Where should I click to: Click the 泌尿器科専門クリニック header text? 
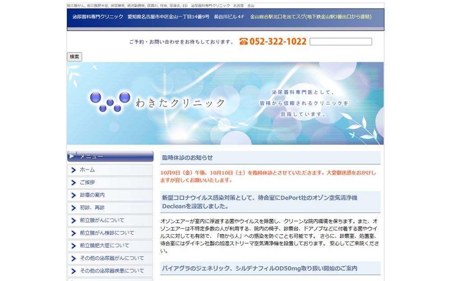click(x=98, y=17)
